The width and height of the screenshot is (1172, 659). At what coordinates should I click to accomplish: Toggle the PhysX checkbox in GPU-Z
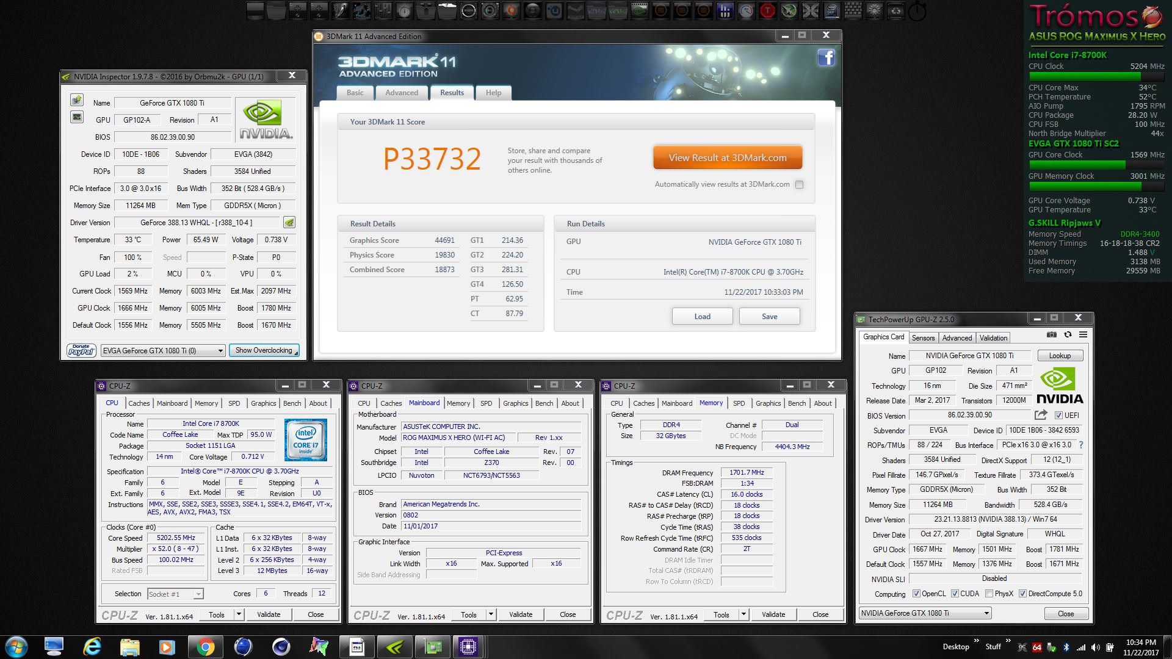point(988,594)
